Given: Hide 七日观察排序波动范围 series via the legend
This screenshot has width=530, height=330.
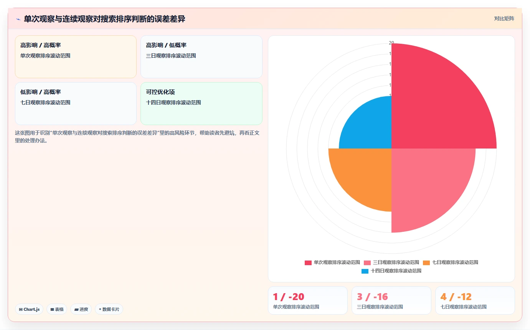Looking at the screenshot, I should 451,262.
